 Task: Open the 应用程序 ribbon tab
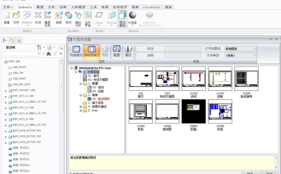click(x=120, y=7)
